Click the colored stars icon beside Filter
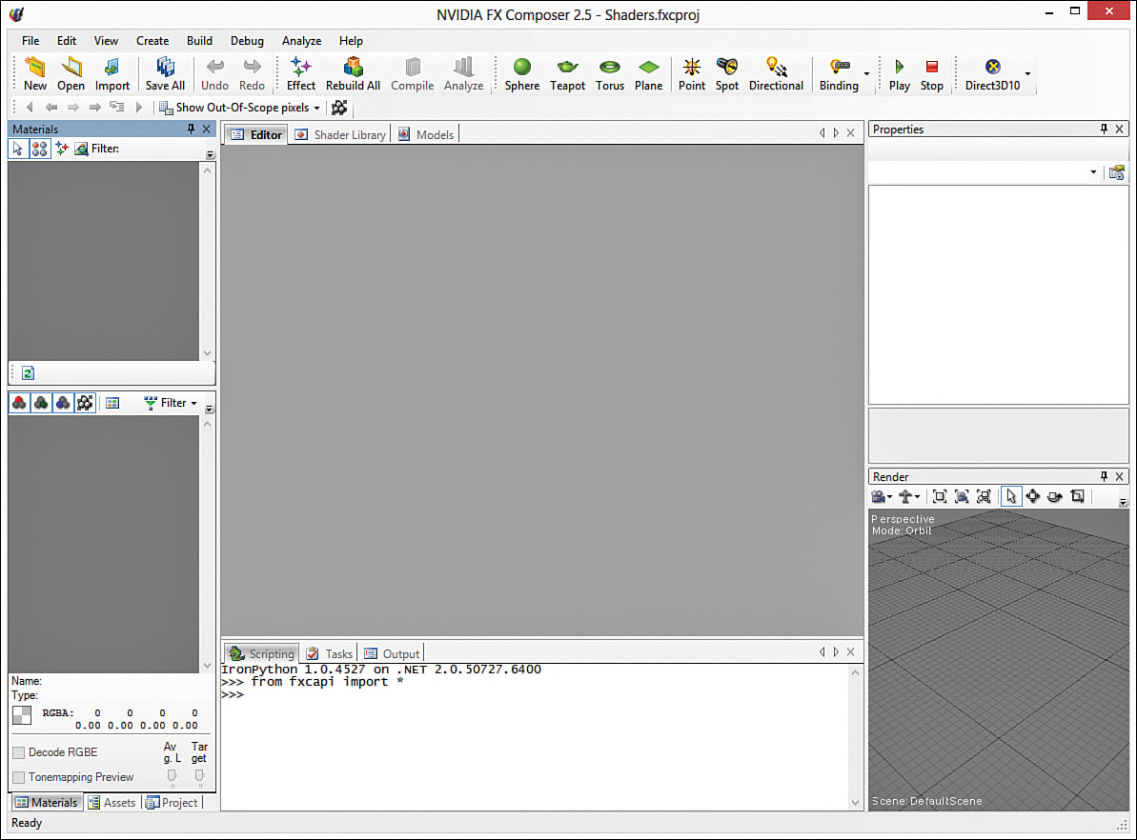Image resolution: width=1137 pixels, height=840 pixels. tap(62, 149)
